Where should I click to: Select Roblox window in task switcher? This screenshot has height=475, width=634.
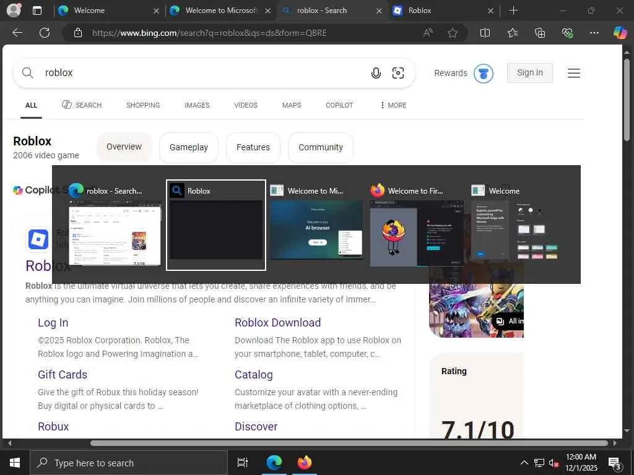(216, 225)
